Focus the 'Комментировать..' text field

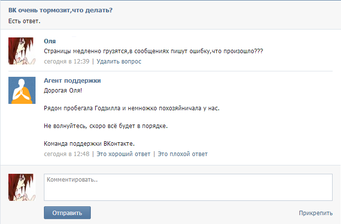[x=188, y=187]
